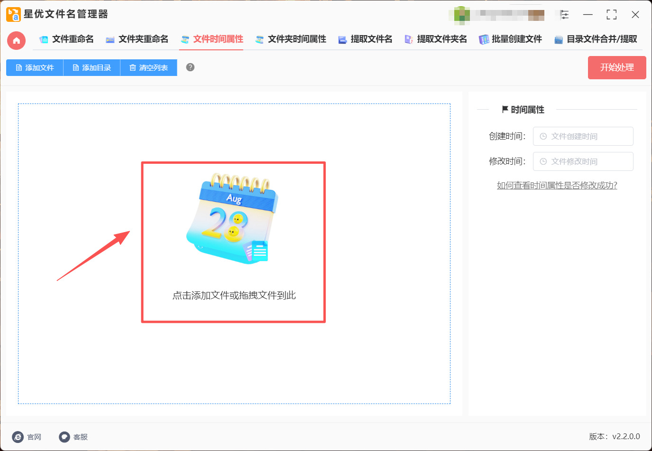Contact 客服 customer service
This screenshot has width=652, height=451.
coord(73,437)
